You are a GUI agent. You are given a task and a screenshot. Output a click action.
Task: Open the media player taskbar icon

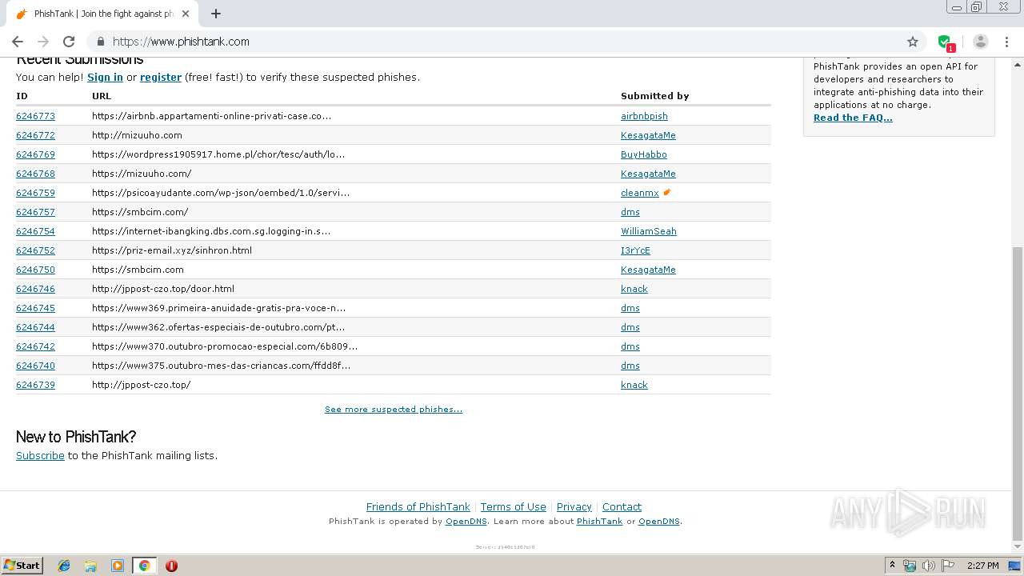coord(118,566)
